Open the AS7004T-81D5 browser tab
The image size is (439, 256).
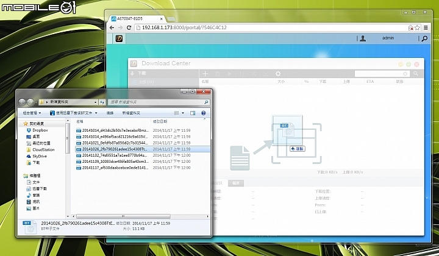coord(137,19)
